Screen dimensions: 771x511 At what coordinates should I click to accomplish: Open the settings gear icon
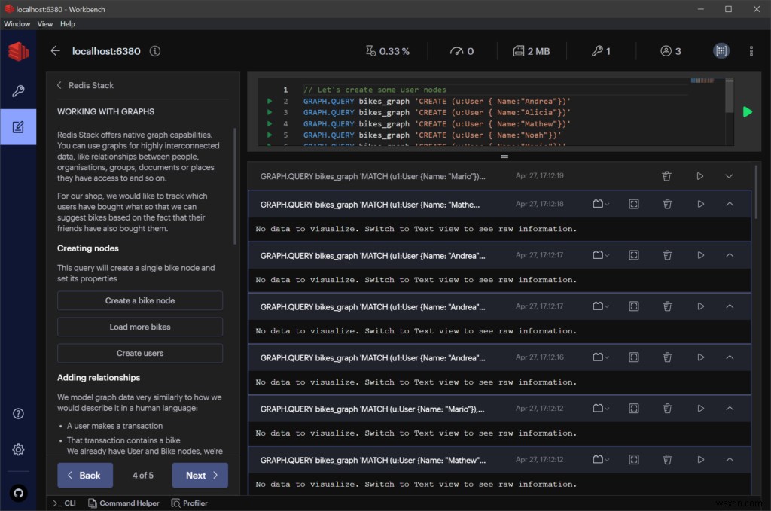(18, 449)
